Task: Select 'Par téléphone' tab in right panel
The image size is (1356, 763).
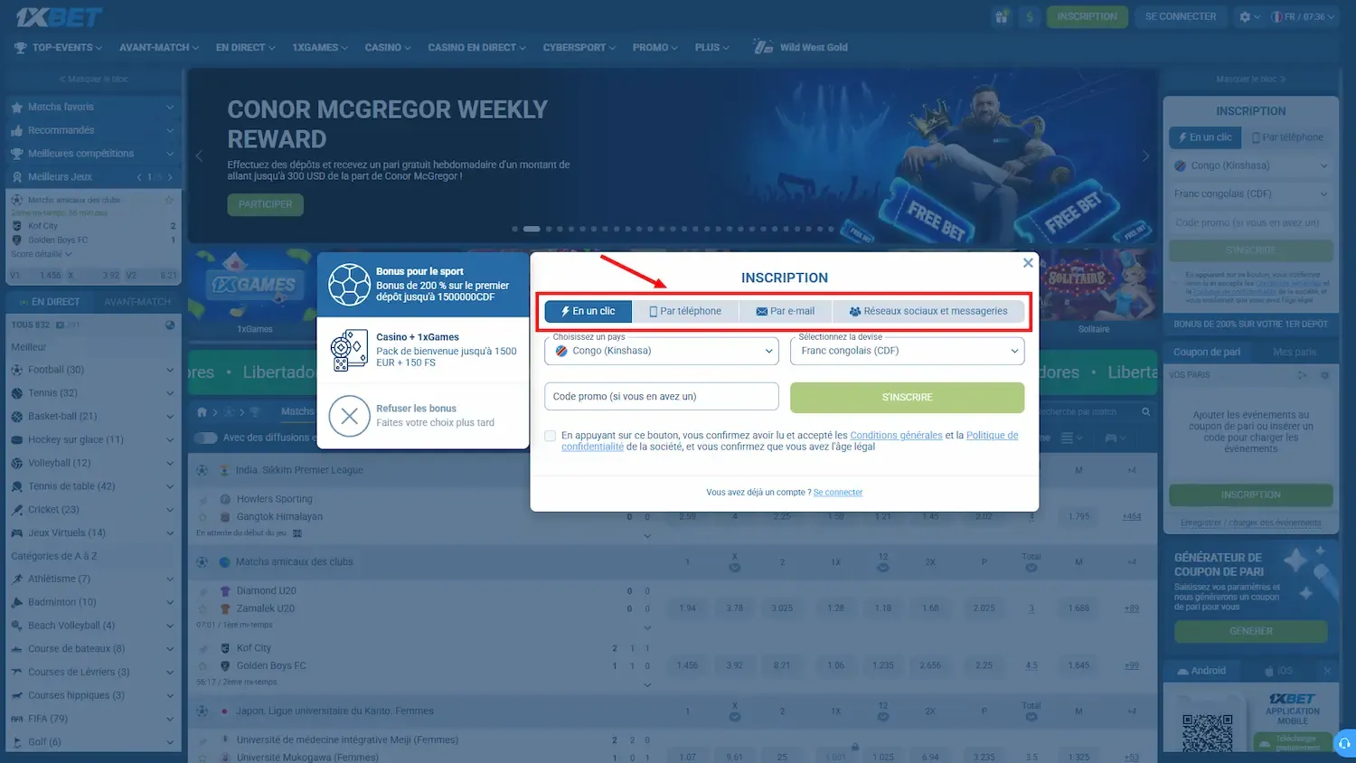Action: (x=1287, y=137)
